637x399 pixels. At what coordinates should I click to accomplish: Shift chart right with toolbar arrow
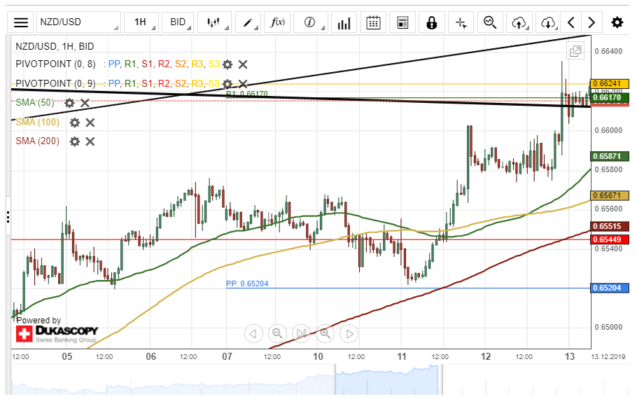[x=591, y=22]
